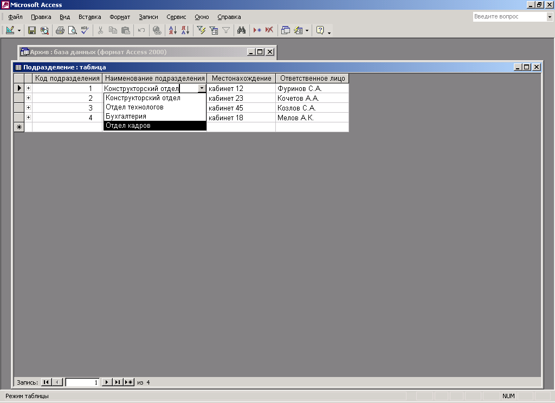Viewport: 555px width, 403px height.
Task: Click the Copy icon
Action: [113, 30]
